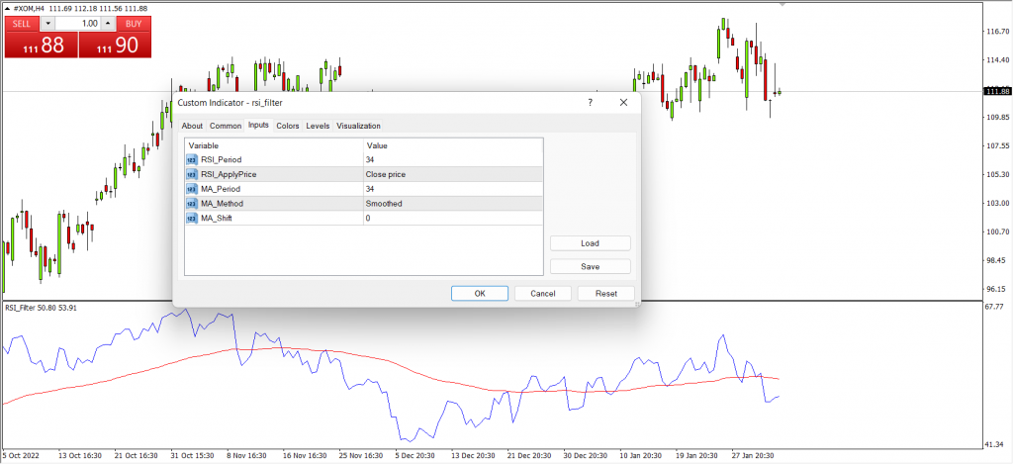The image size is (1013, 464).
Task: Click the Load button
Action: click(x=590, y=243)
